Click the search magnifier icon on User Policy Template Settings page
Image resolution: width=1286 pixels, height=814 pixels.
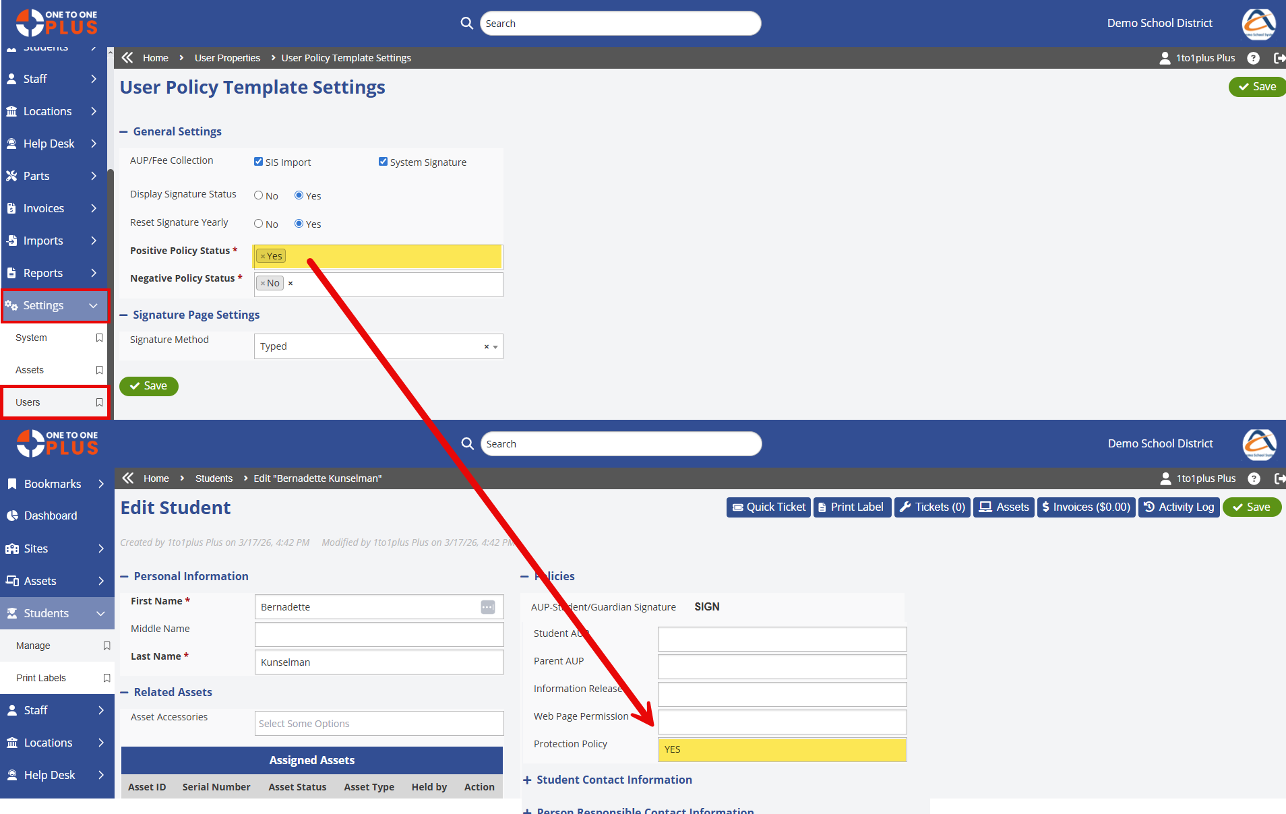pos(466,23)
